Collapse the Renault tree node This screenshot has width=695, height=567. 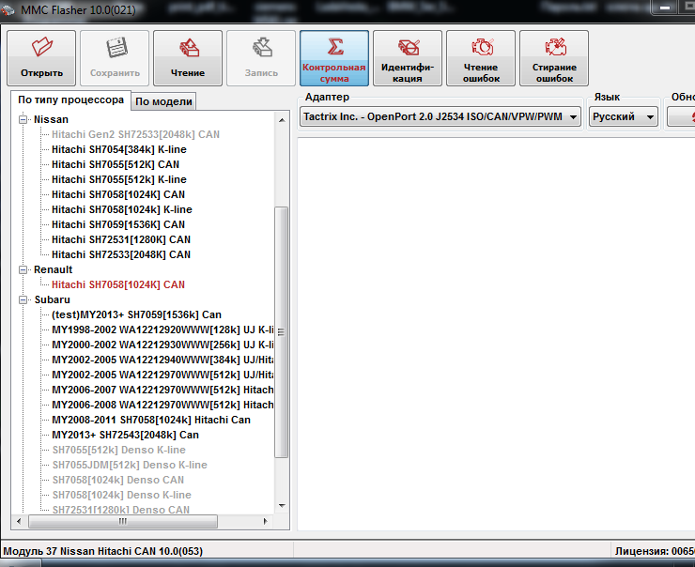23,269
